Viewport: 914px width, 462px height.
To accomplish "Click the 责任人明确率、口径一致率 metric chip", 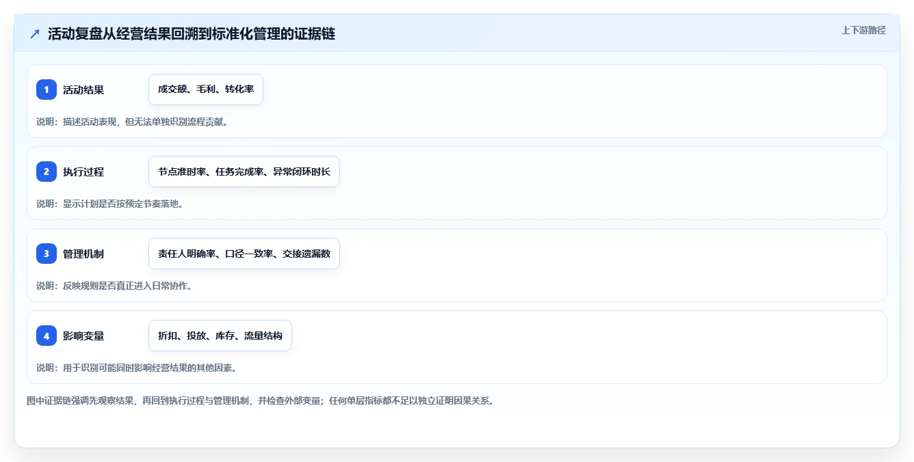I will coord(244,254).
